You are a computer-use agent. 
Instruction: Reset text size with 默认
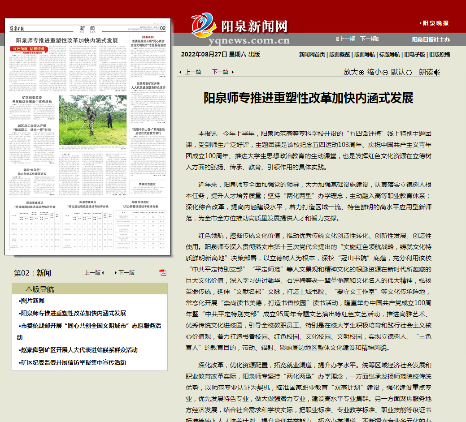pyautogui.click(x=401, y=72)
